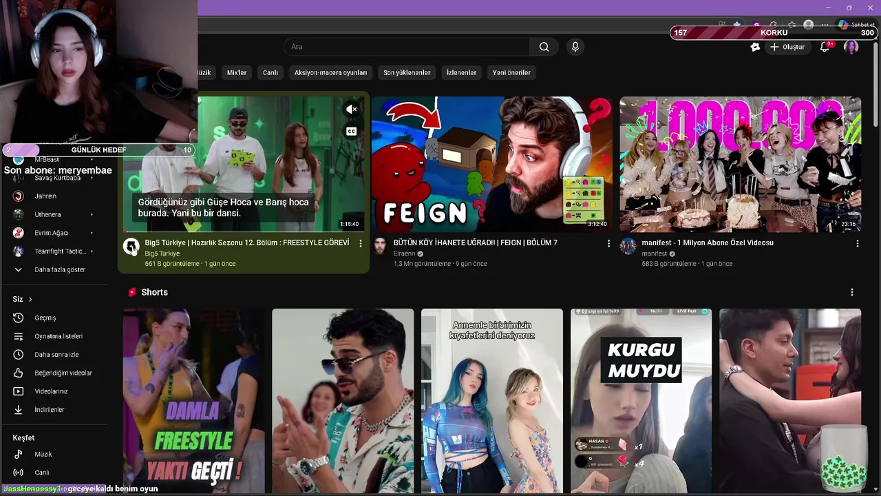Click Big5 Türkiye channel avatar
Image resolution: width=881 pixels, height=496 pixels.
click(x=131, y=247)
